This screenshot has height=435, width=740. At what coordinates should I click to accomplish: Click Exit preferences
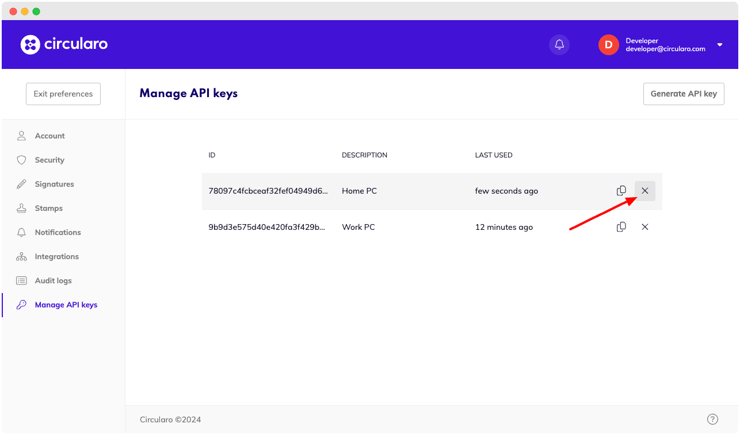(63, 94)
